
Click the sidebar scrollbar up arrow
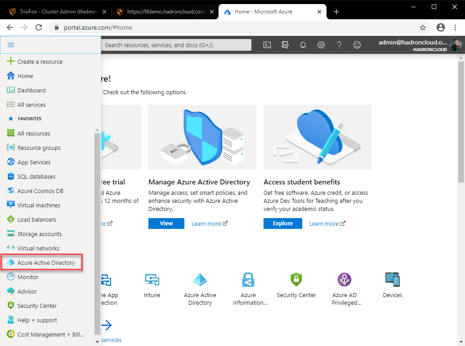pyautogui.click(x=97, y=130)
